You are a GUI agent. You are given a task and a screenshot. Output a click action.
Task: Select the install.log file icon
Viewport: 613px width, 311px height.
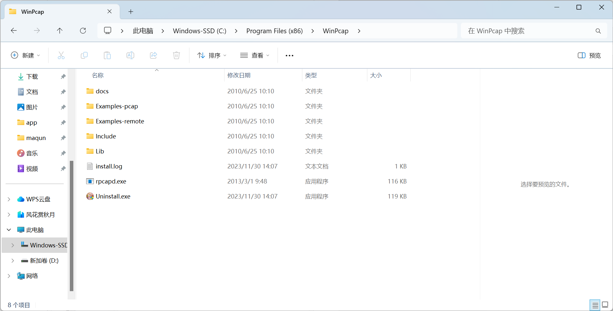point(90,166)
